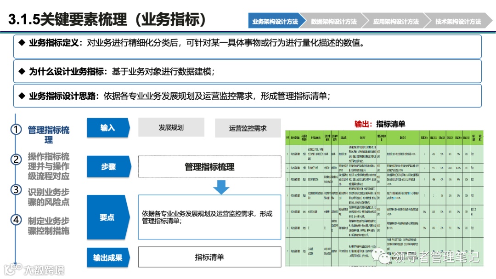The height and width of the screenshot is (279, 496).
Task: Click the blue 要点 label
Action: (108, 217)
